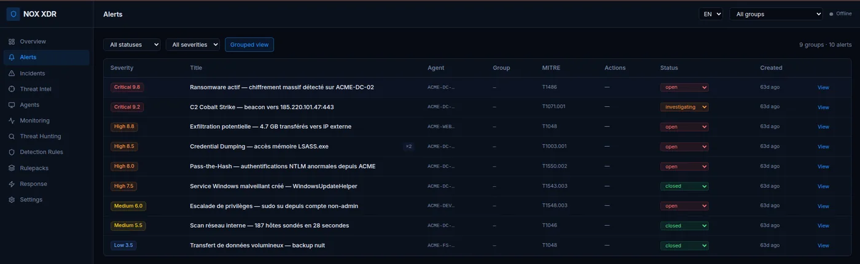Screen dimensions: 860x264
Task: Click the T1486 MITRE technique cell
Action: [x=549, y=87]
